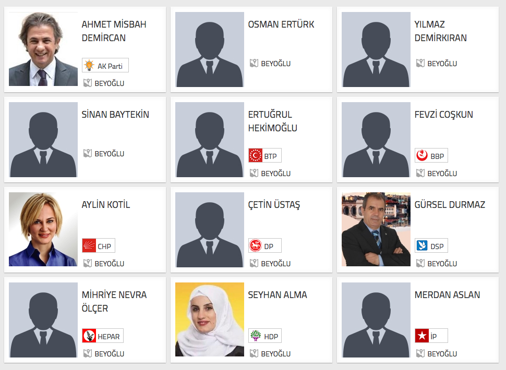
Task: Click the İP red star icon
Action: (x=422, y=336)
